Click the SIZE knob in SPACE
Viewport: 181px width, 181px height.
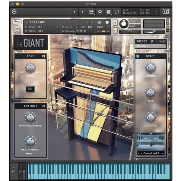point(151,93)
